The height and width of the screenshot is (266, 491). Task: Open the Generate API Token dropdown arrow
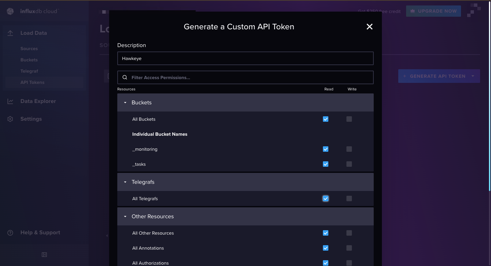click(473, 76)
